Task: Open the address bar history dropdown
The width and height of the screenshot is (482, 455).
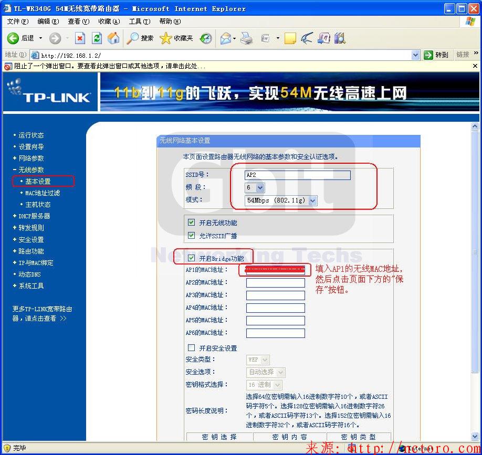Action: pos(416,55)
